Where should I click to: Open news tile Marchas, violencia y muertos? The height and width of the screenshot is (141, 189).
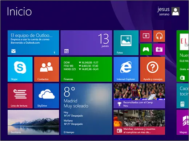click(139, 122)
